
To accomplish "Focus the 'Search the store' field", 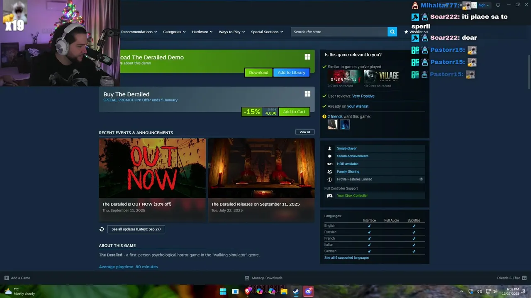I will (339, 32).
